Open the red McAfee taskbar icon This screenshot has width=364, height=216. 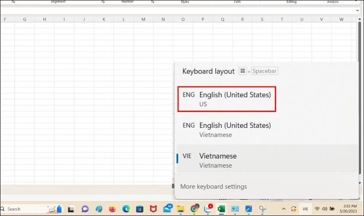point(153,209)
